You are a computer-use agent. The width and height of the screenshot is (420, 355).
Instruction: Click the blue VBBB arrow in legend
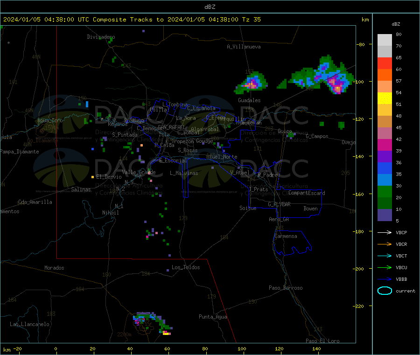[385, 279]
